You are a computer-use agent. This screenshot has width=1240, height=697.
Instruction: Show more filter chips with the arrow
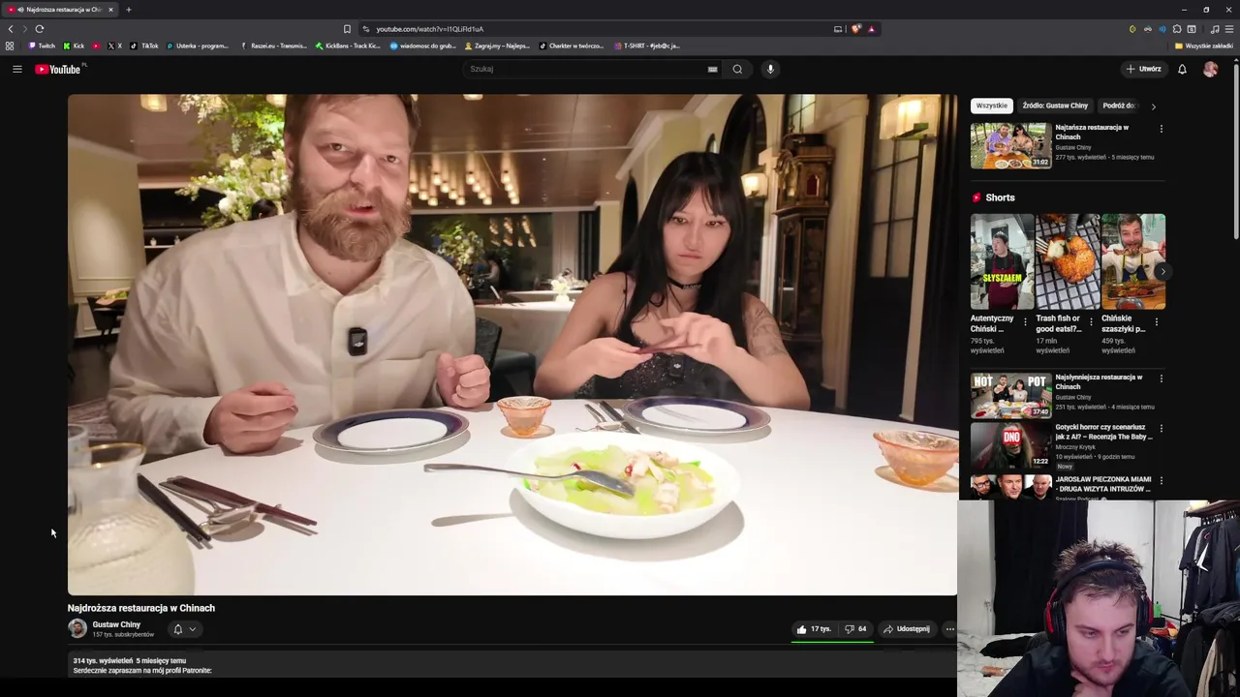[x=1153, y=106]
